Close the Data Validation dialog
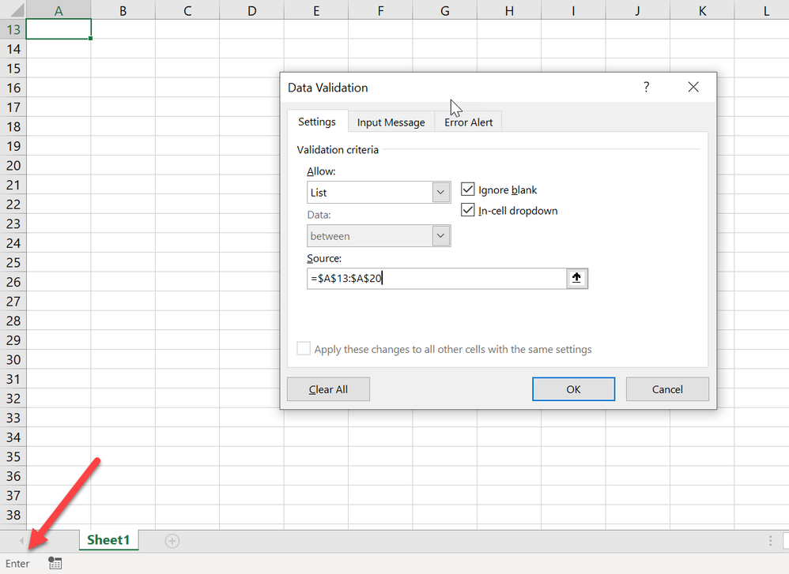Viewport: 789px width, 574px height. pos(693,88)
